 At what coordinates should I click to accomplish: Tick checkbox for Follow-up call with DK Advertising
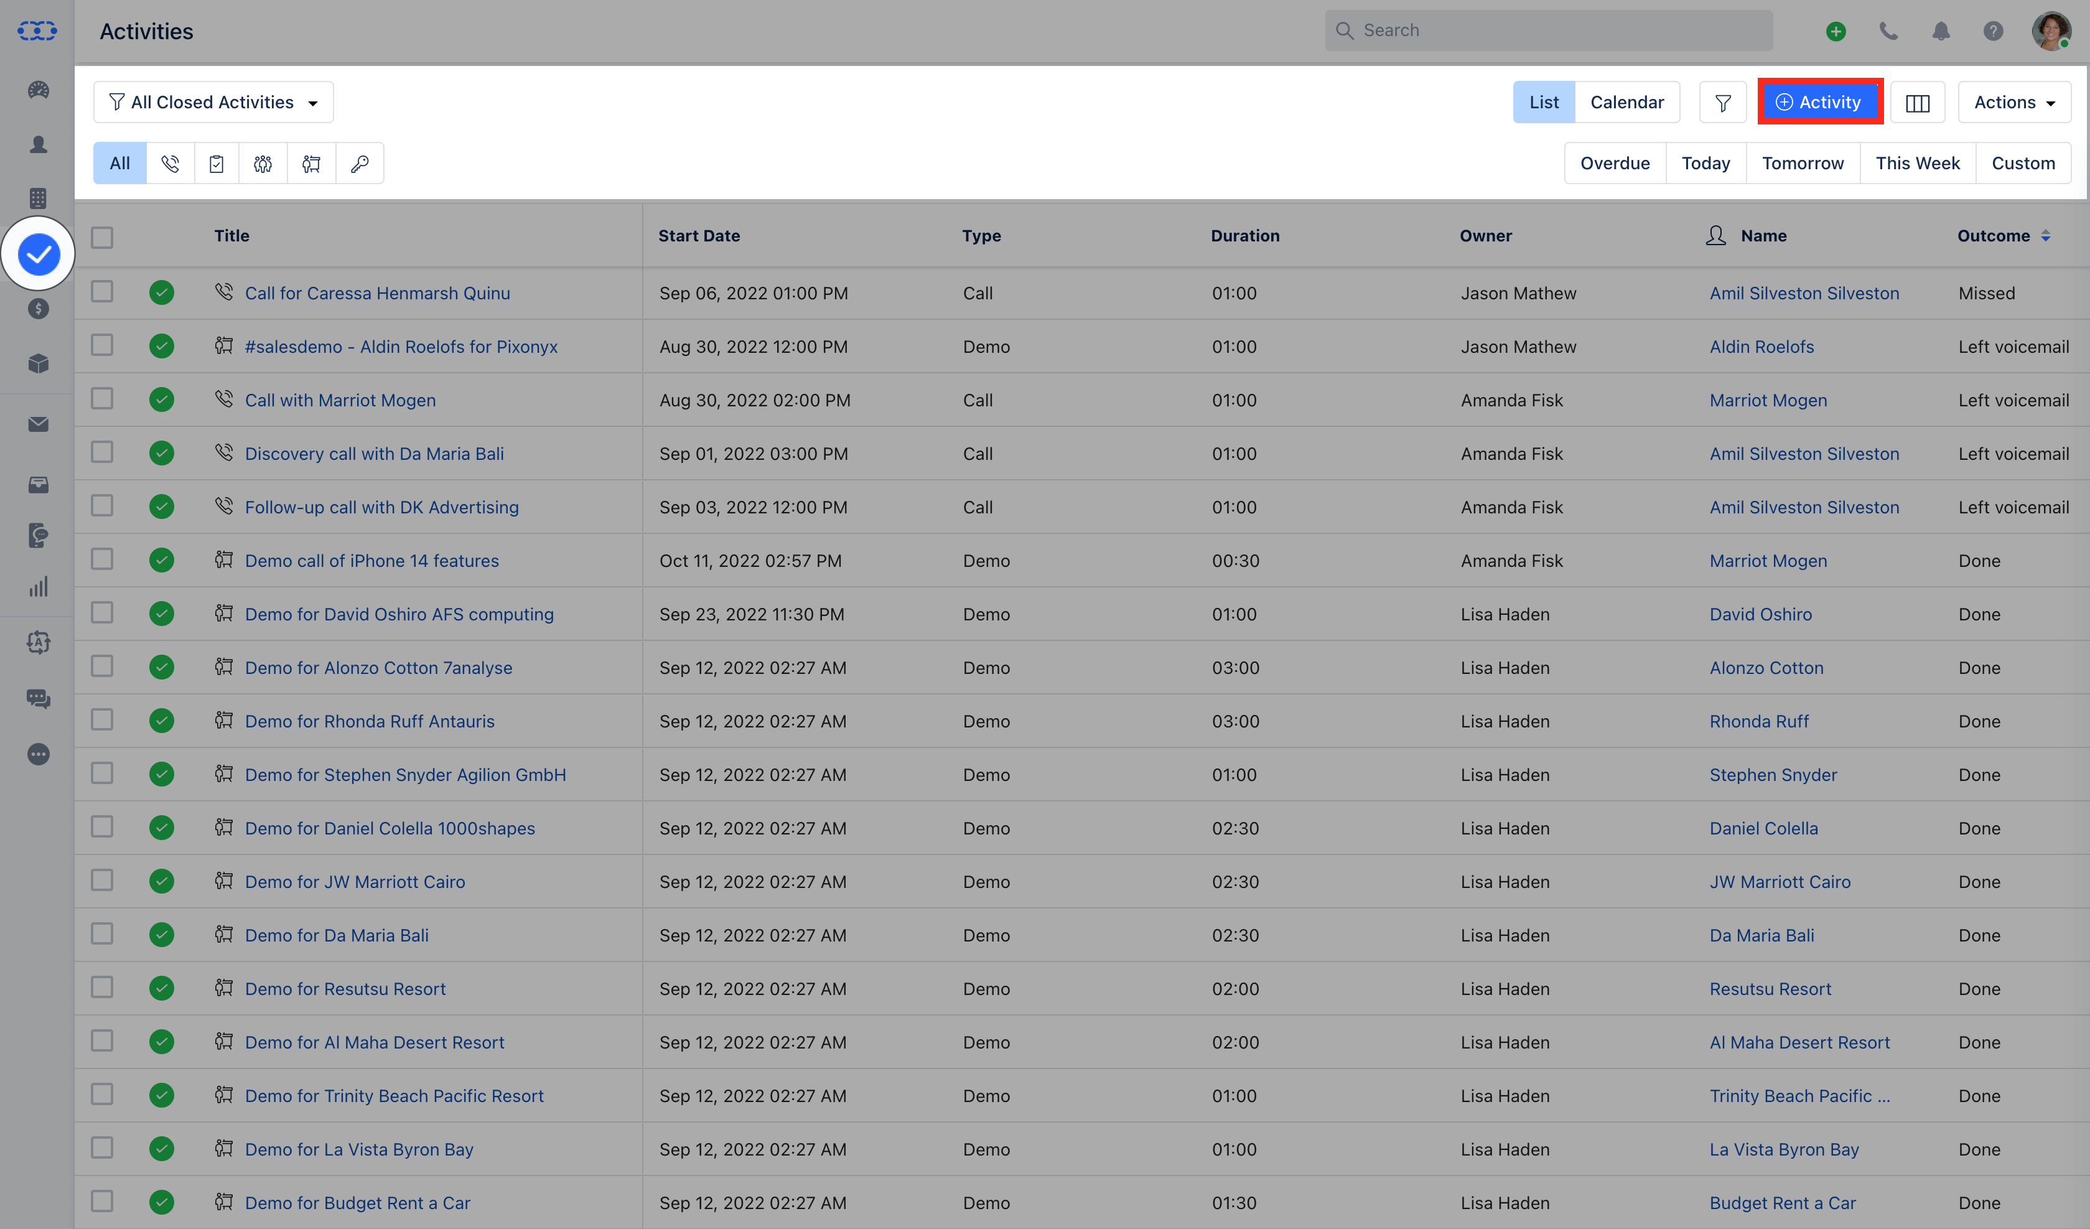102,506
